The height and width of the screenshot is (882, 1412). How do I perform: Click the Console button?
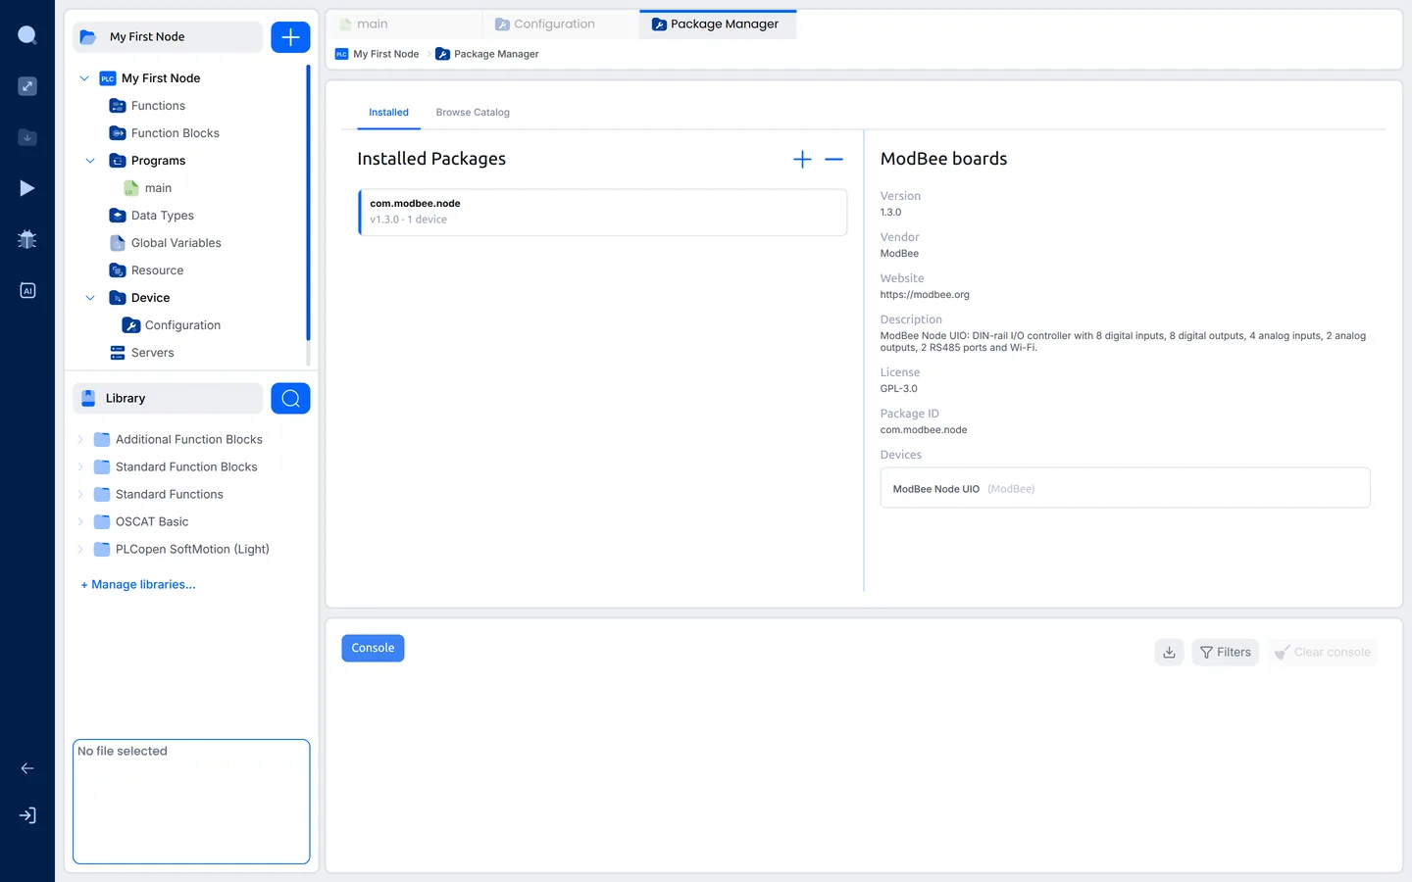pyautogui.click(x=373, y=648)
